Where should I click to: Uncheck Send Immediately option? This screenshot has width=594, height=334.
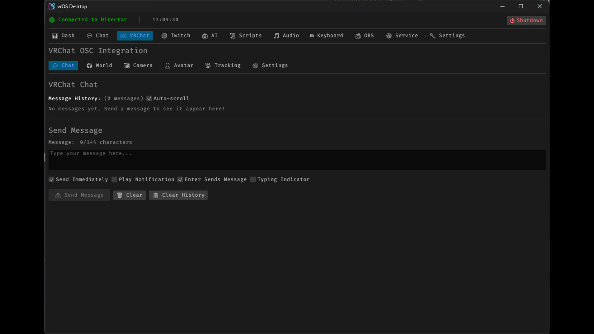52,180
